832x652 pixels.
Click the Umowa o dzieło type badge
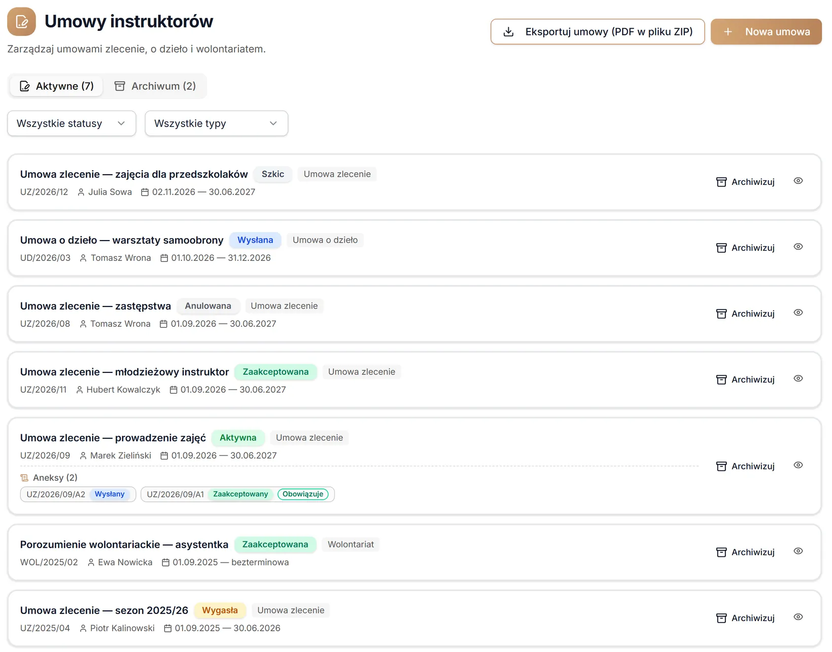(x=325, y=240)
